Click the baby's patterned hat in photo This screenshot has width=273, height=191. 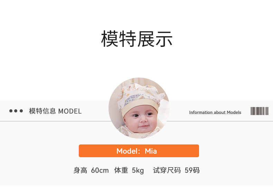pos(140,97)
